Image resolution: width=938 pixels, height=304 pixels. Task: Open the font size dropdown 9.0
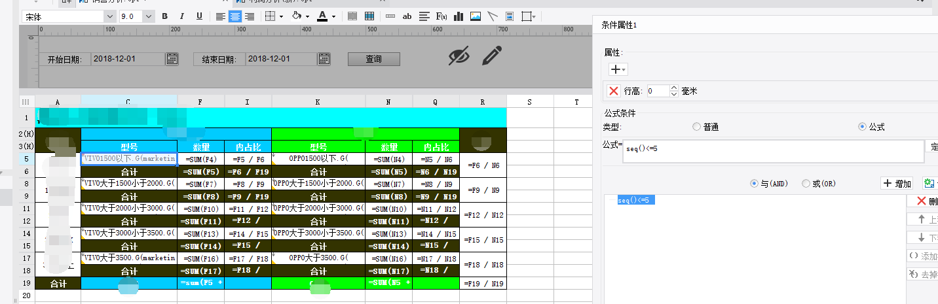pos(149,16)
